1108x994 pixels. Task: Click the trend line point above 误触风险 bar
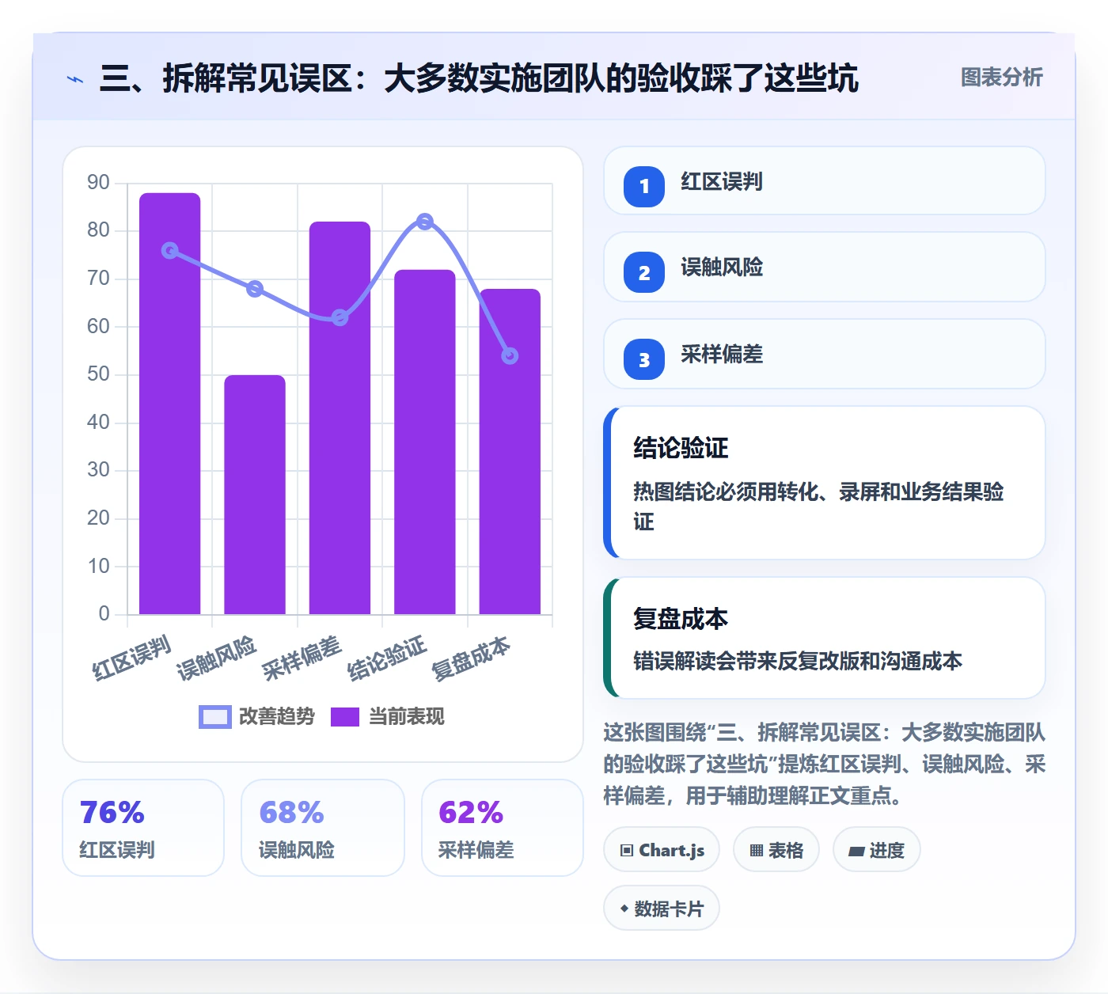[255, 289]
